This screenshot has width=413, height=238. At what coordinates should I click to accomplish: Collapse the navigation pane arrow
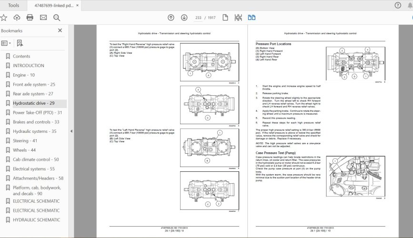tap(71, 131)
